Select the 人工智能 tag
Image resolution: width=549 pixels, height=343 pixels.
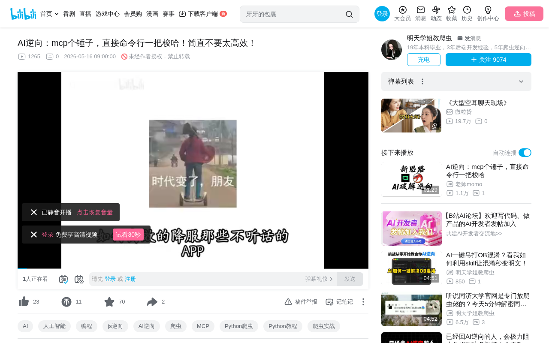coord(54,326)
